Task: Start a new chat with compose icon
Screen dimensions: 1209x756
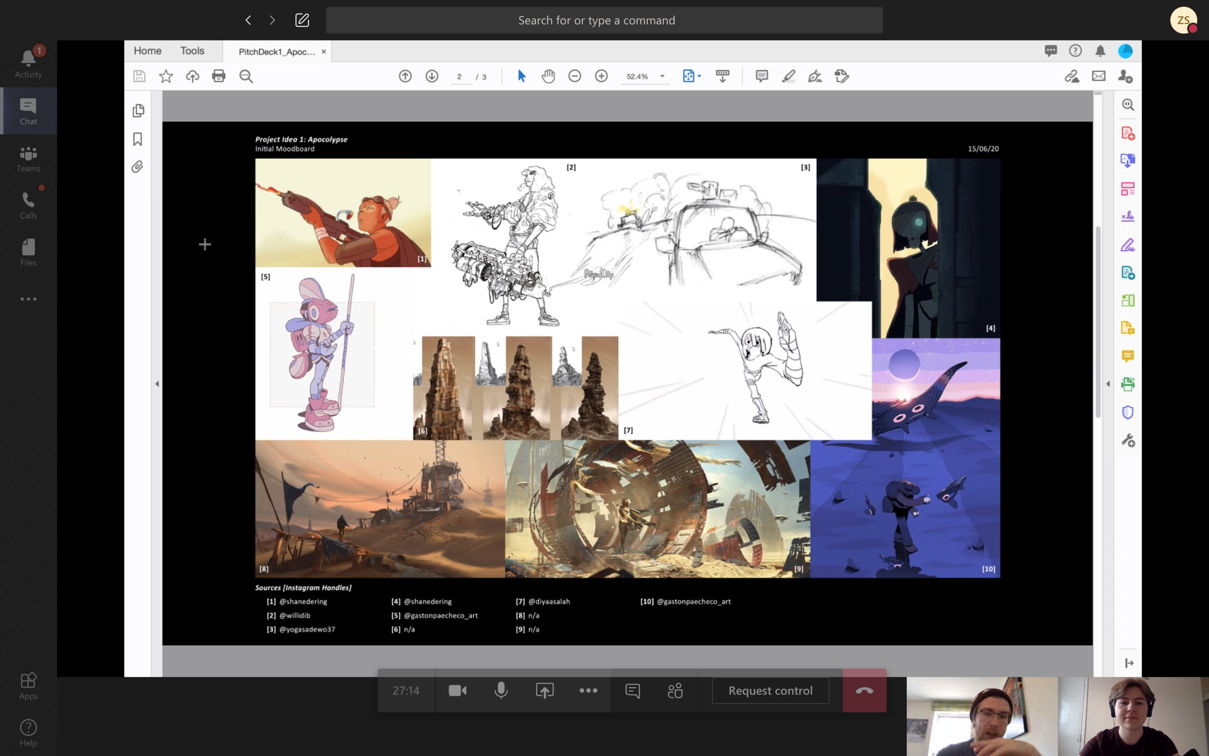Action: pyautogui.click(x=302, y=20)
